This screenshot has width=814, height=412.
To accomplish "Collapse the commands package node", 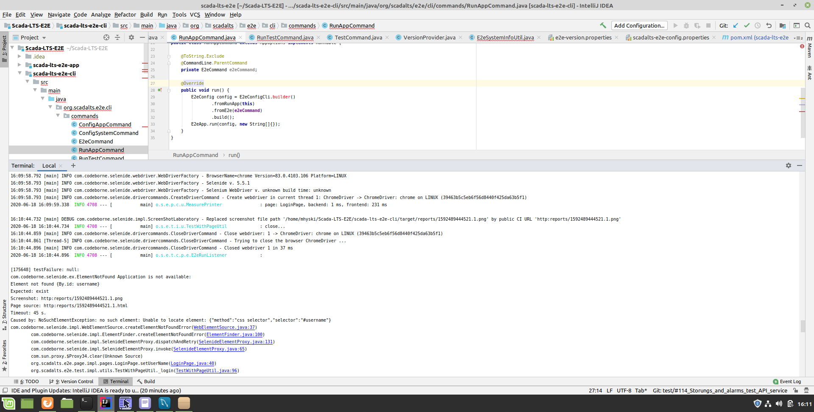I will tap(58, 116).
